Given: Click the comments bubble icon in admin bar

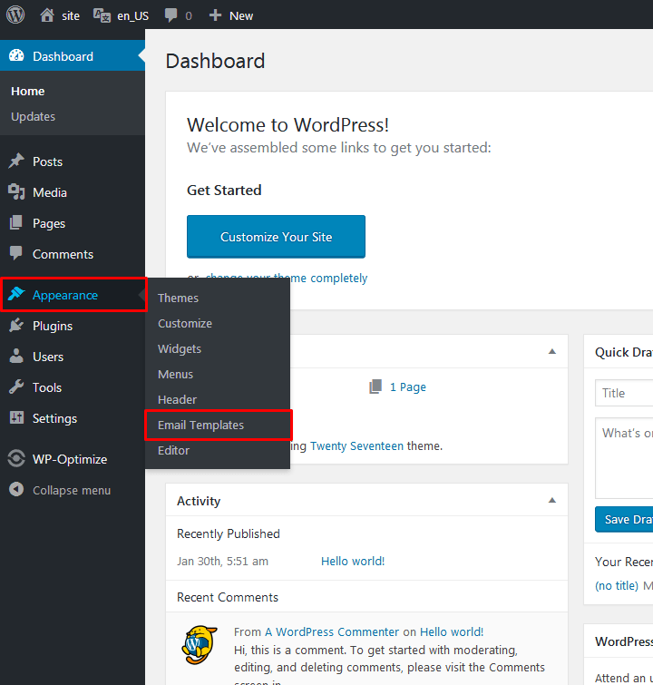Looking at the screenshot, I should [171, 15].
